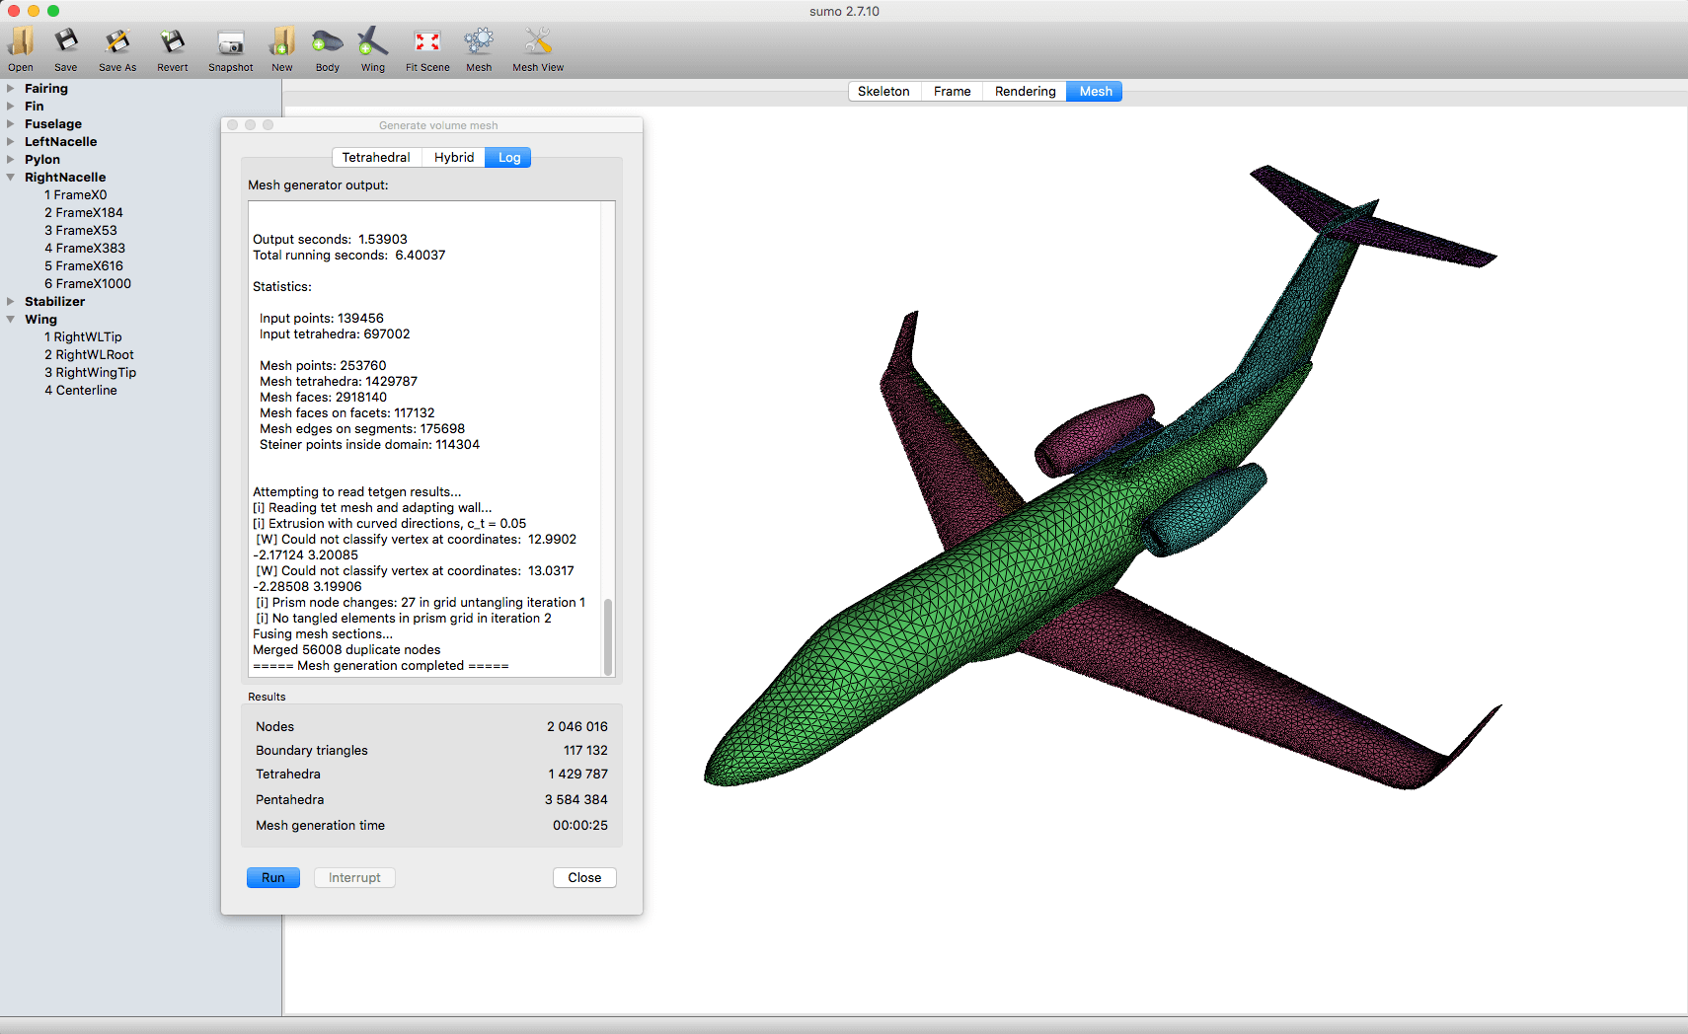
Task: Switch to the Tetrahedral tab
Action: [376, 158]
